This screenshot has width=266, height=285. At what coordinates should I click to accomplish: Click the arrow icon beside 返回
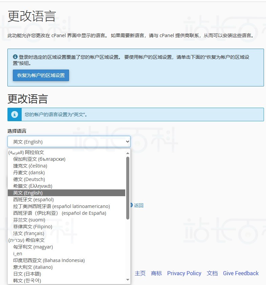[x=131, y=205]
